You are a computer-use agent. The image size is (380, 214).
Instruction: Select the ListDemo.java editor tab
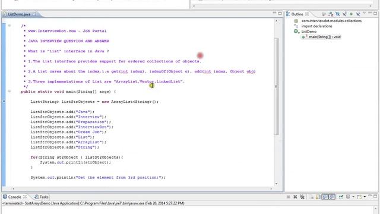pos(19,14)
